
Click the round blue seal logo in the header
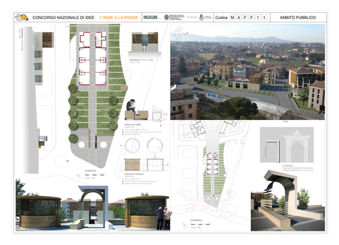tap(167, 17)
